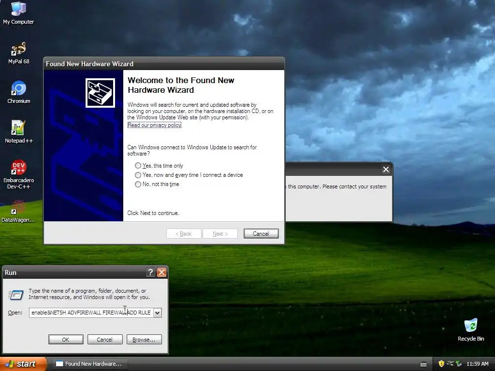Screen dimensions: 495x371
Task: Click inside the Run Open text field
Action: pos(91,313)
